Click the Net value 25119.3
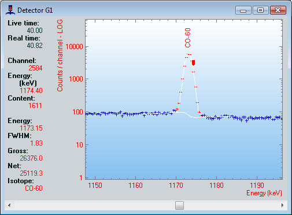Viewport: 292px width, 215px height. [x=31, y=173]
